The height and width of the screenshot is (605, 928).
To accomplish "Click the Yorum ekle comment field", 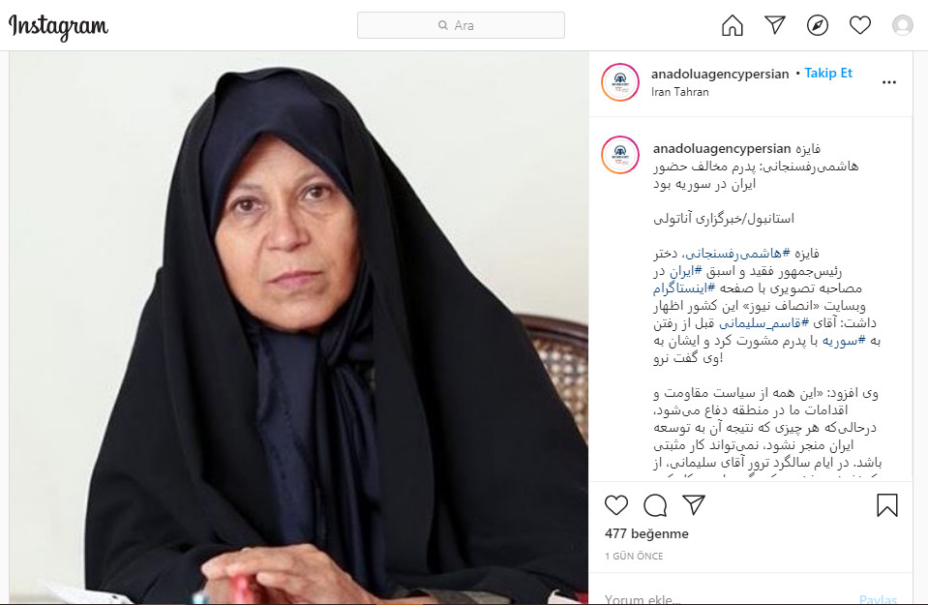I will pos(728,598).
